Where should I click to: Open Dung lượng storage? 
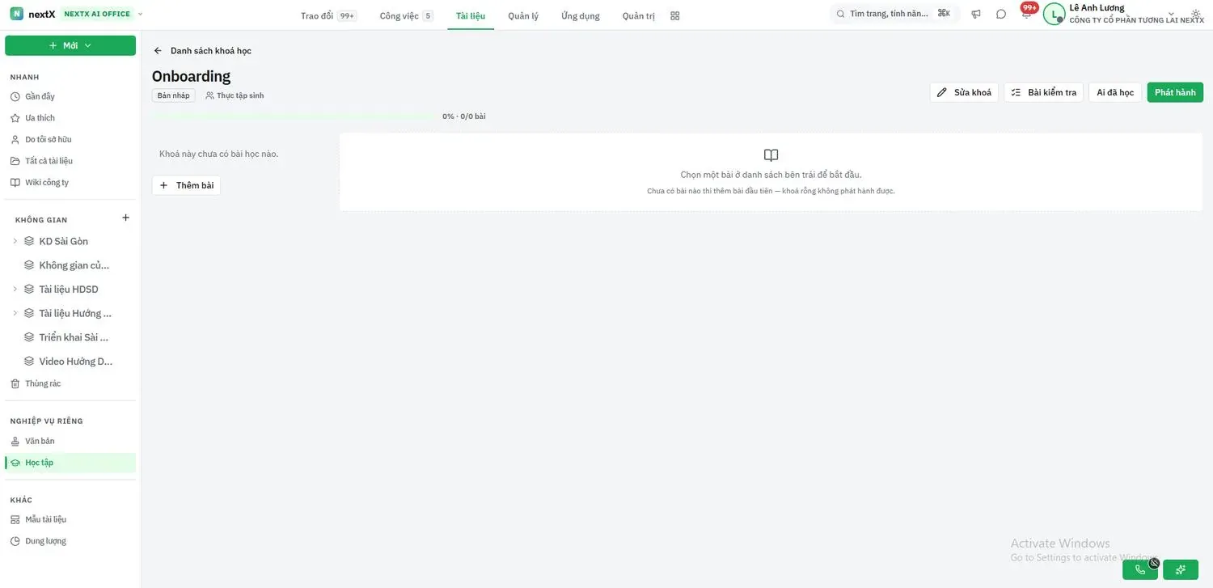point(70,541)
